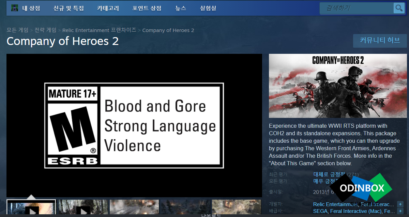
Task: Open the 커뮤니티 허브 button
Action: [380, 40]
